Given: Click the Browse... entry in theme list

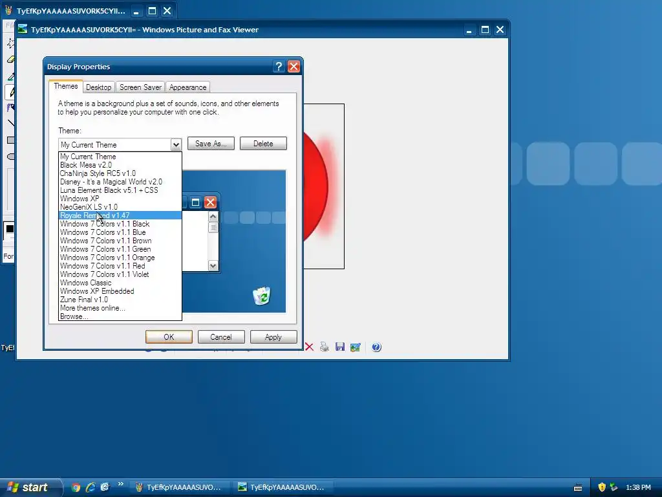Looking at the screenshot, I should tap(120, 316).
